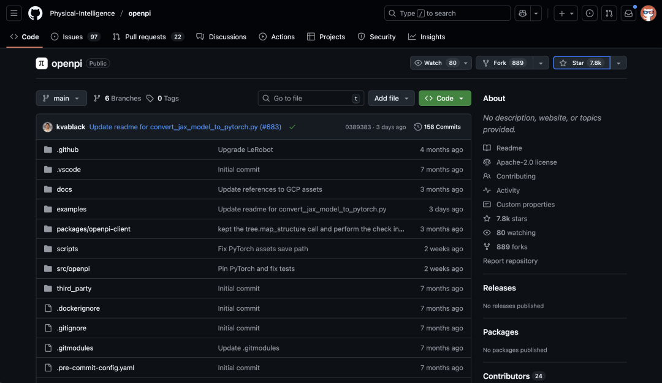Open the .pre-commit-config.yaml file
This screenshot has height=383, width=662.
[96, 368]
